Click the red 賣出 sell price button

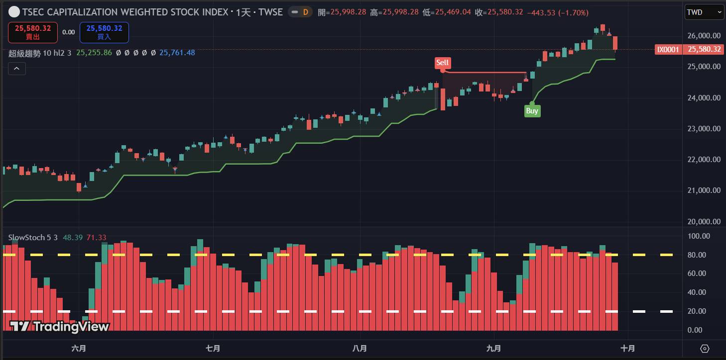(x=33, y=32)
